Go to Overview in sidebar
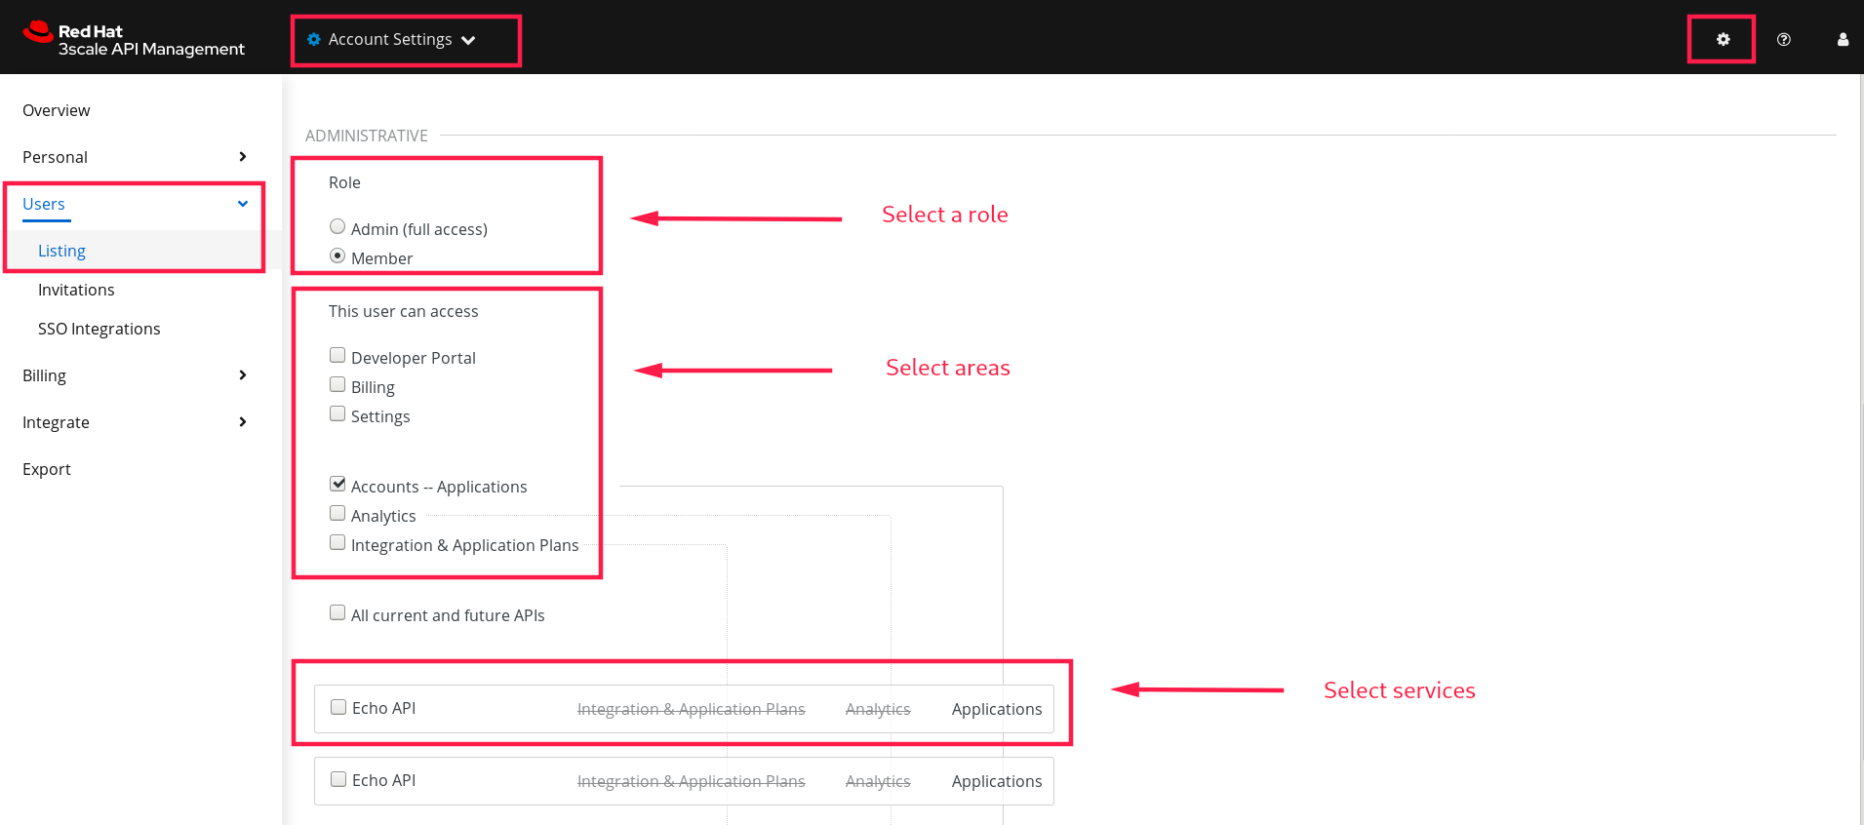The height and width of the screenshot is (825, 1864). (57, 110)
